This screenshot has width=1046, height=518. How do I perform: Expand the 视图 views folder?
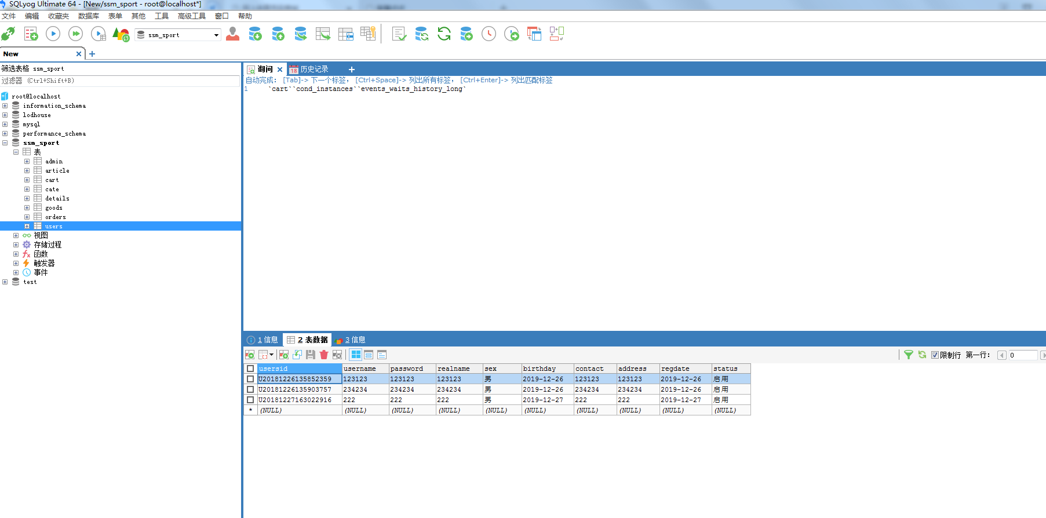coord(16,235)
